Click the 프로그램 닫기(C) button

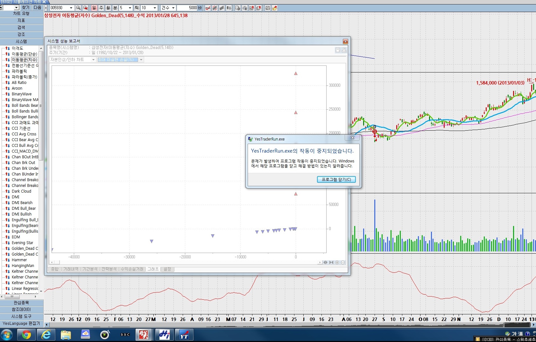tap(336, 180)
